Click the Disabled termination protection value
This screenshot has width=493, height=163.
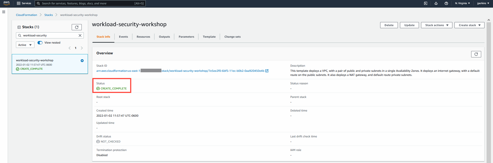[102, 155]
